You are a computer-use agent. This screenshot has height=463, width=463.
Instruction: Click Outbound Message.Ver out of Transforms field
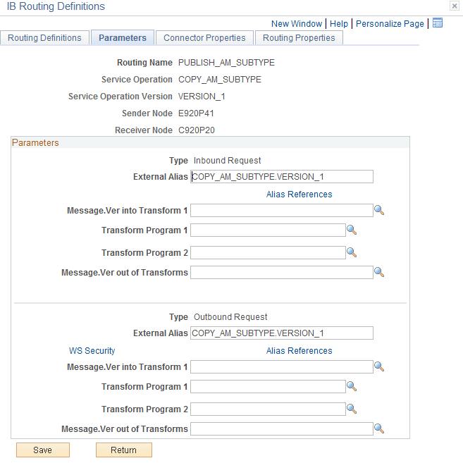(x=282, y=428)
